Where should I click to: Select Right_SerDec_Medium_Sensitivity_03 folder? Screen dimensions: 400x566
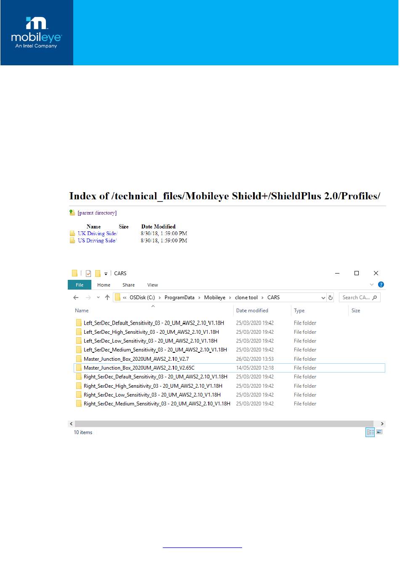click(157, 404)
